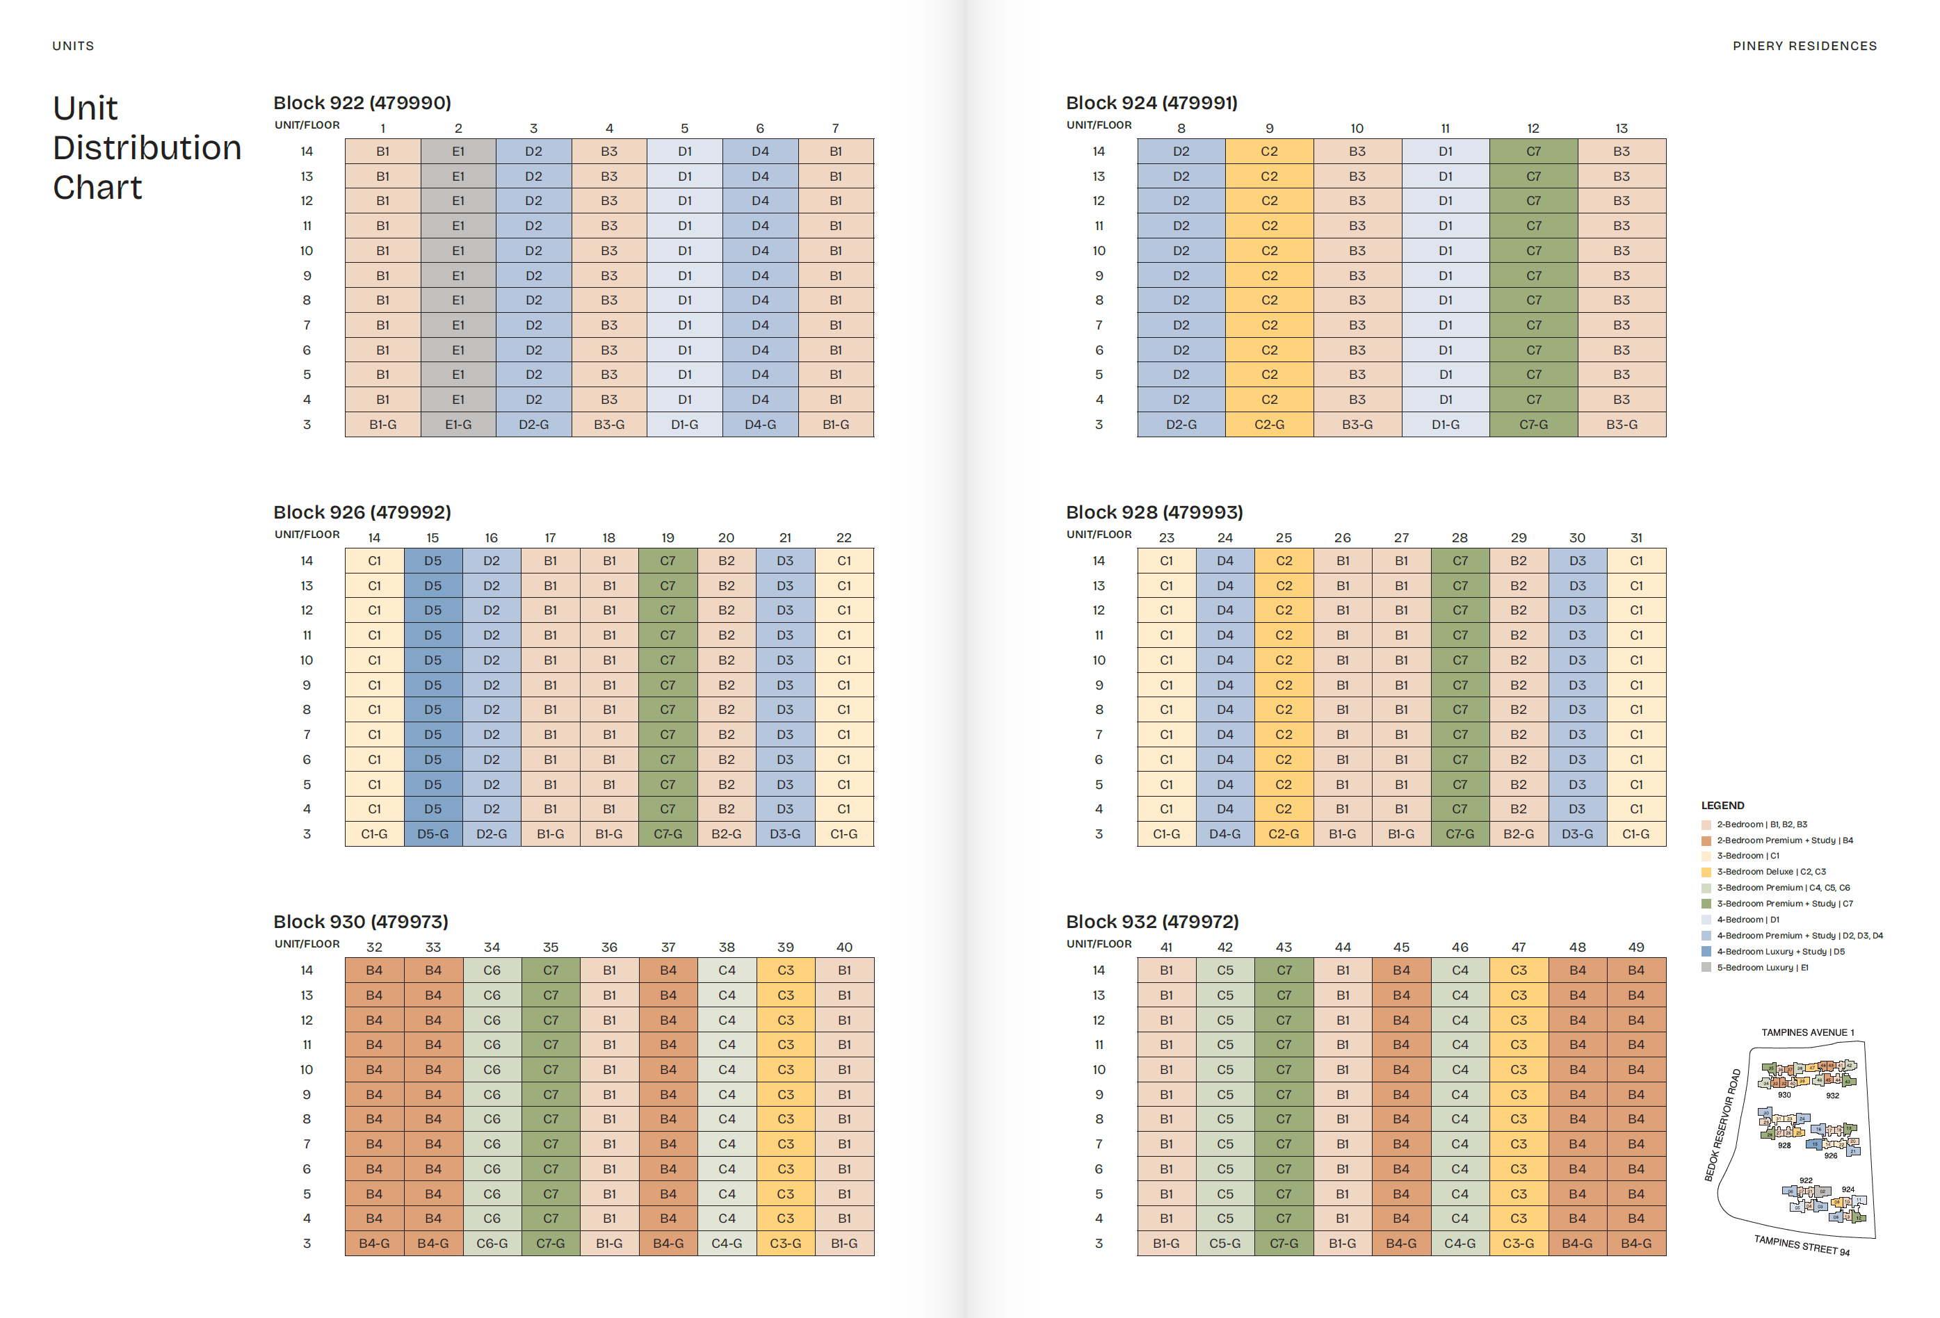This screenshot has height=1318, width=1940.
Task: Click the E1-G cell in Block 922
Action: coord(458,425)
